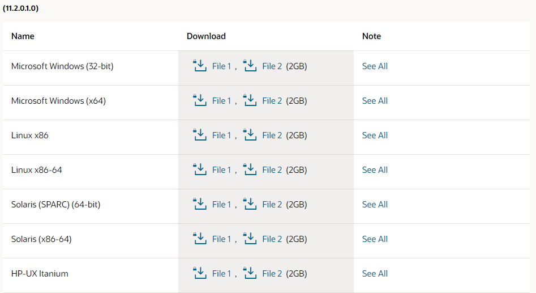View See All note for HP-UX Itanium
Screen dimensions: 536x293
(x=375, y=274)
